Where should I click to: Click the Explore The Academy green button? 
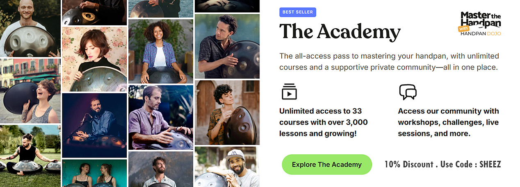pyautogui.click(x=326, y=164)
